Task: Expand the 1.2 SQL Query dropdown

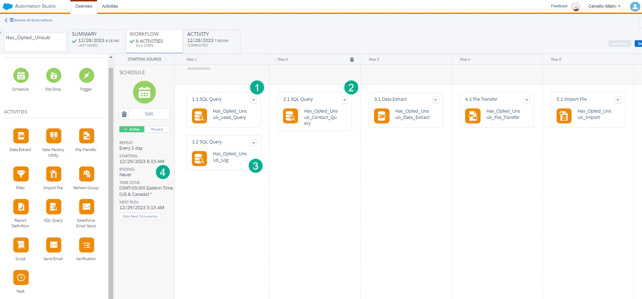Action: [254, 143]
